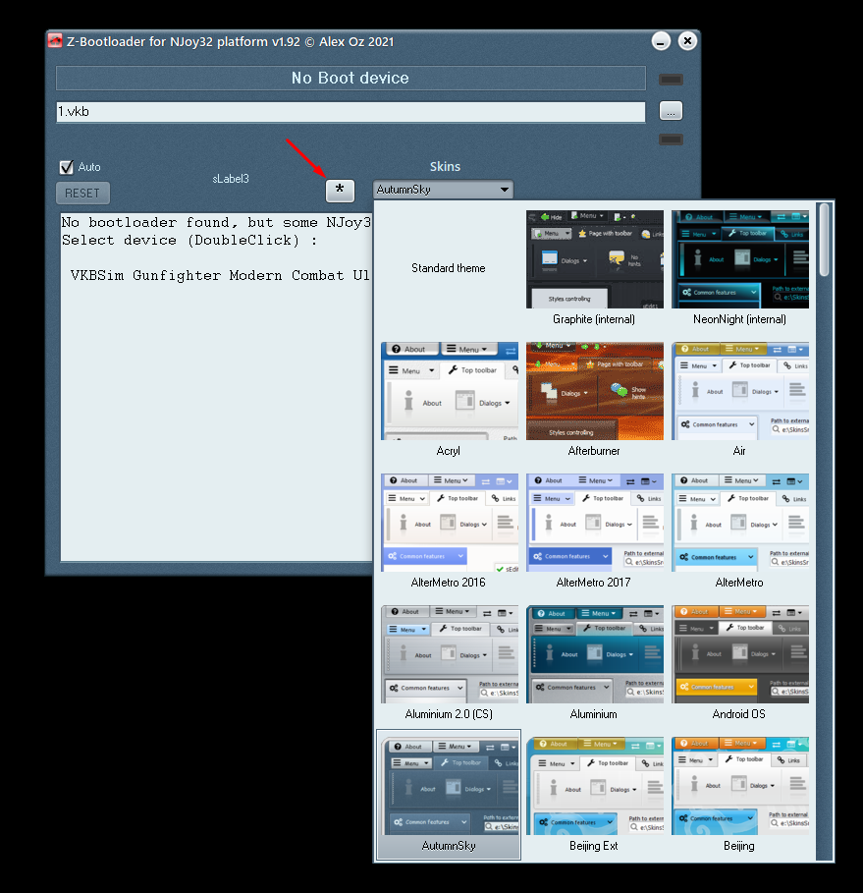Select the Acryl skin preview
863x893 pixels.
click(x=449, y=399)
